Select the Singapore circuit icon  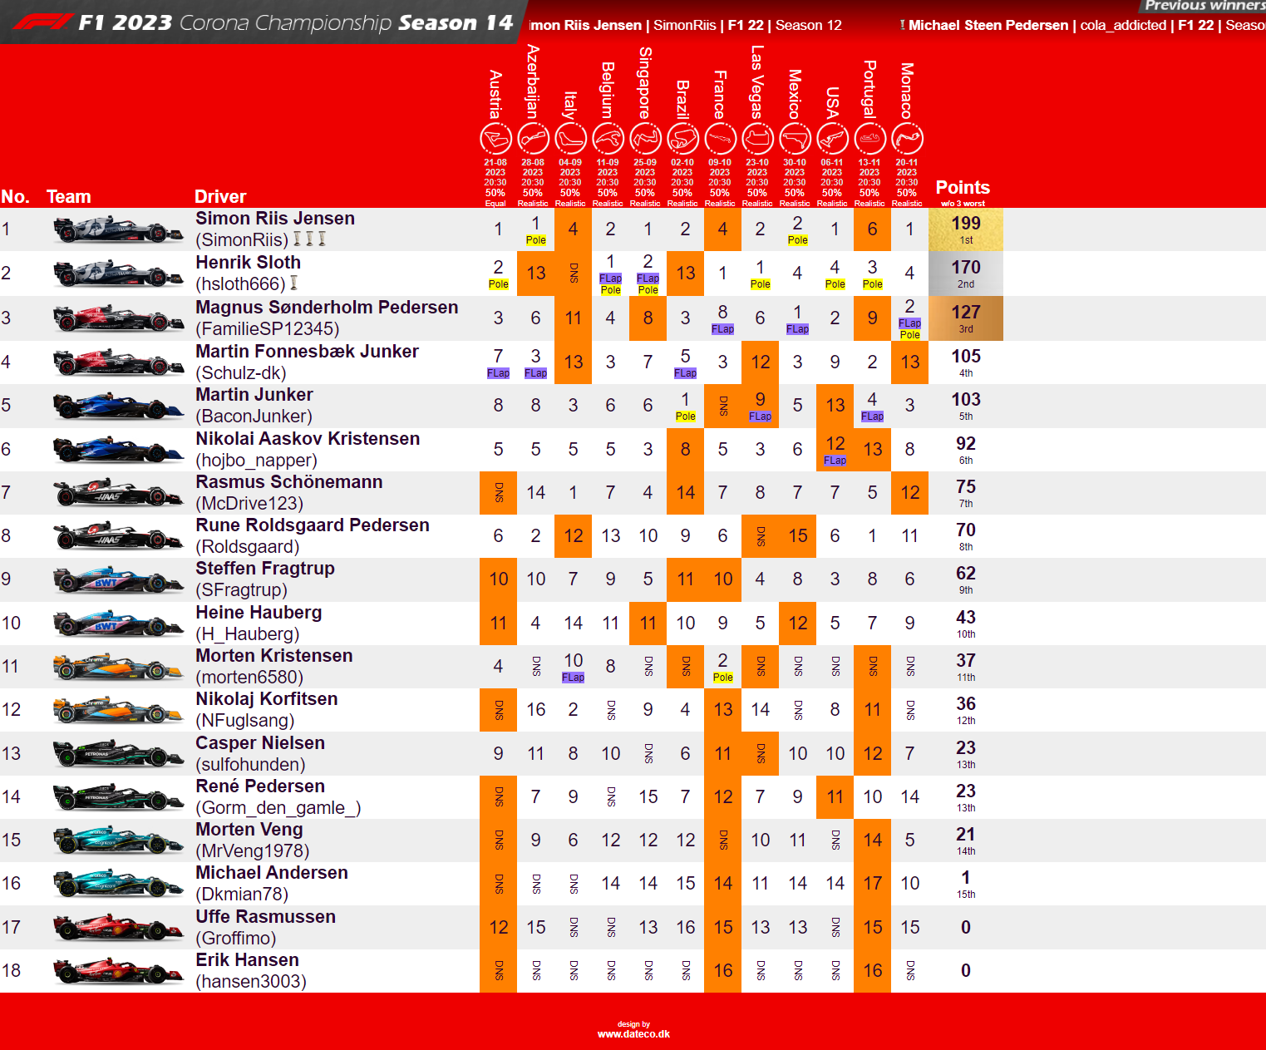coord(645,139)
